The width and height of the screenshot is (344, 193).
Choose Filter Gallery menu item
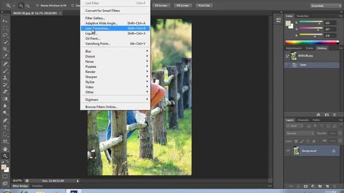coord(116,18)
